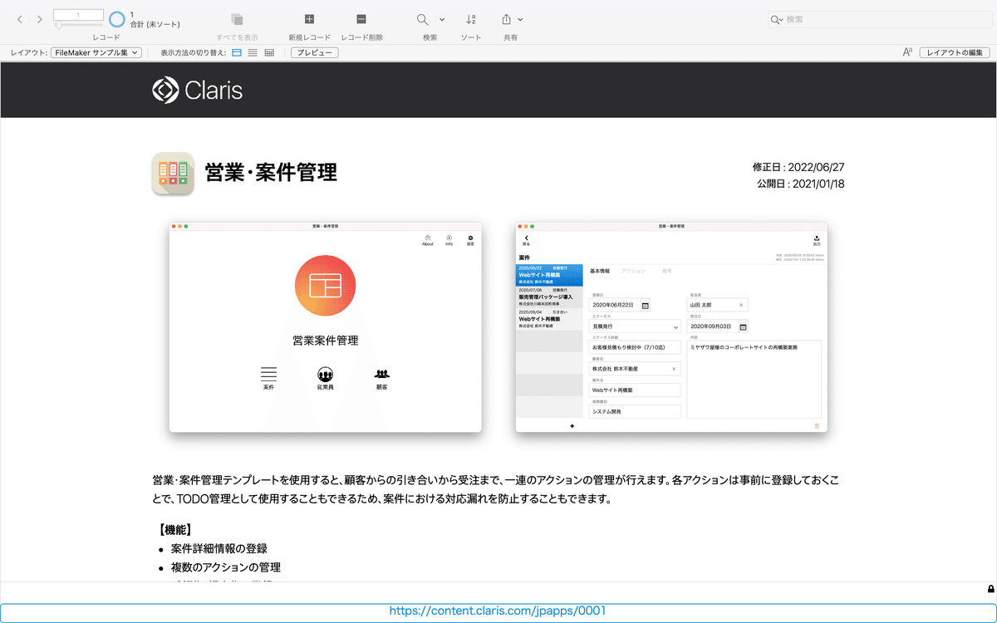
Task: Open the dropdown arrow next to 共有
Action: tap(522, 18)
